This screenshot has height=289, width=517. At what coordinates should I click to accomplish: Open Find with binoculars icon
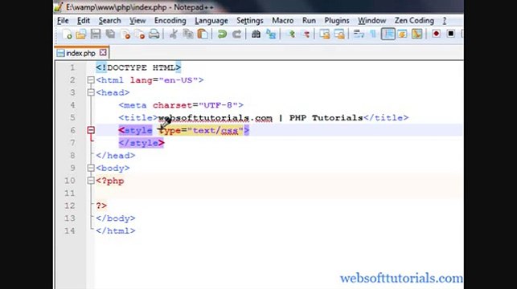click(256, 34)
